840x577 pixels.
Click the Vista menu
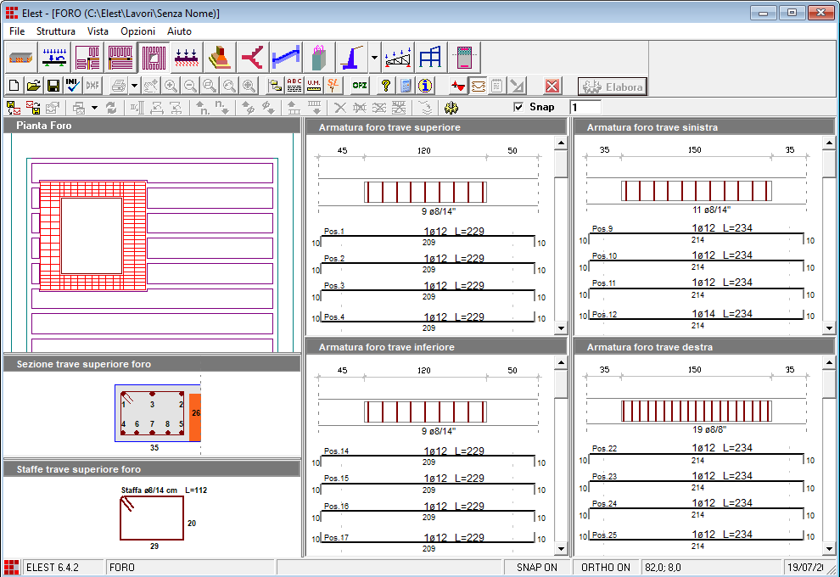(98, 31)
